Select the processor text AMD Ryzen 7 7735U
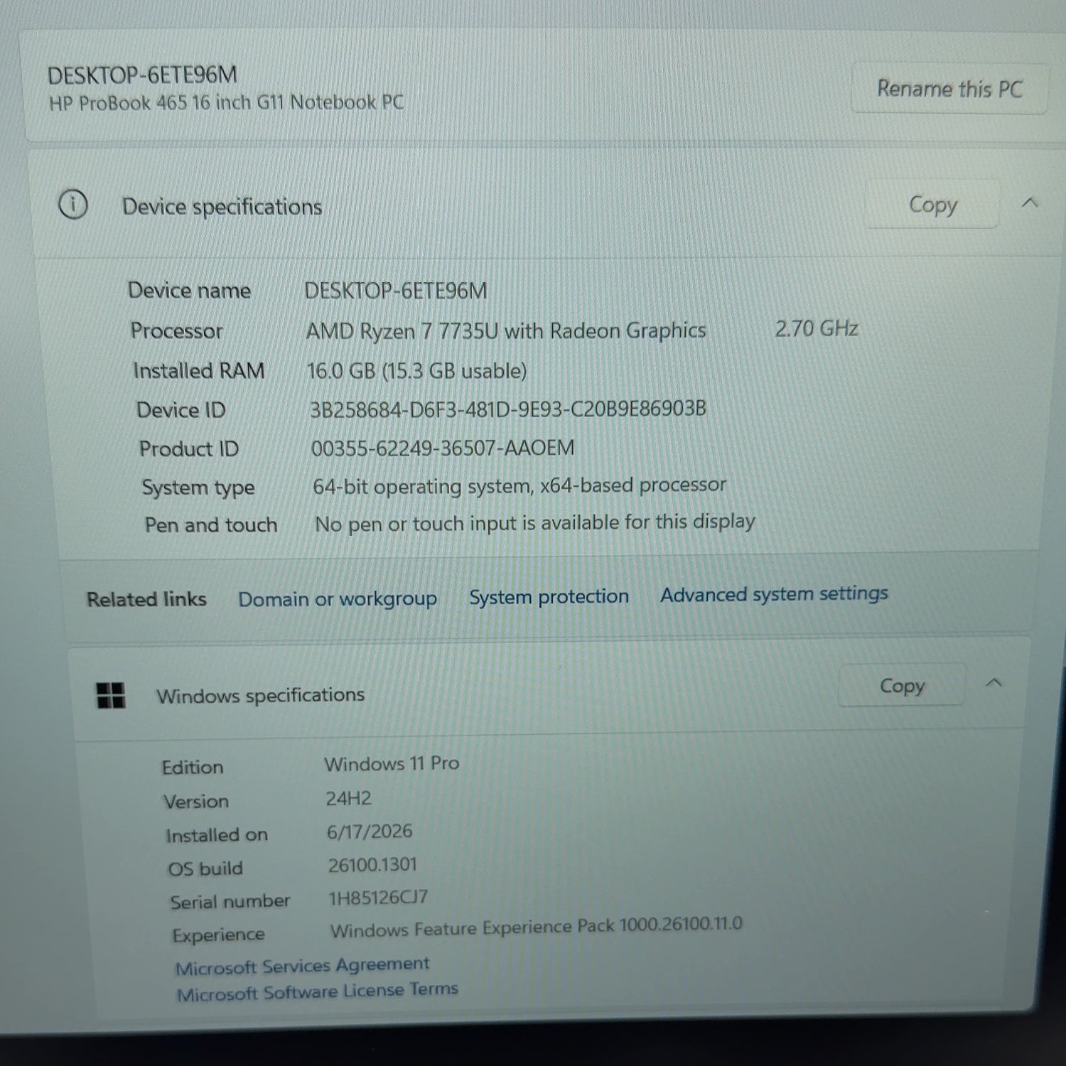 pos(402,331)
